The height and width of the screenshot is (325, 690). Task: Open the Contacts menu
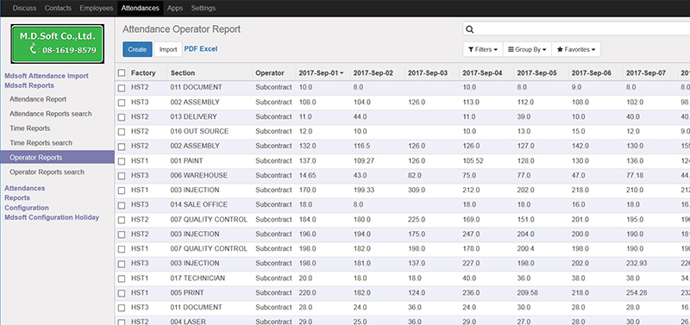[x=58, y=8]
